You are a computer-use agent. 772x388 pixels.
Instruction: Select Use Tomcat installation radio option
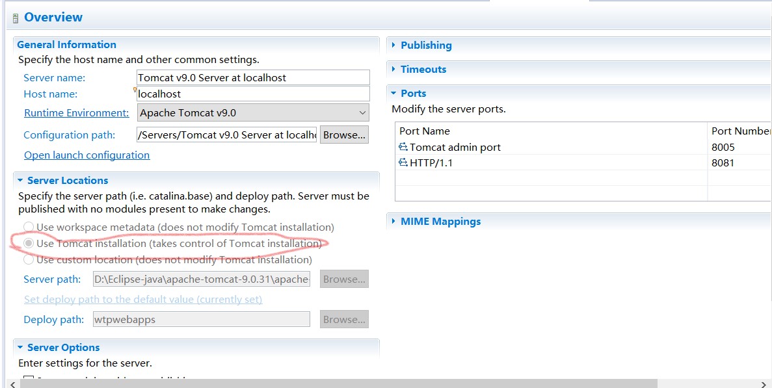tap(29, 244)
